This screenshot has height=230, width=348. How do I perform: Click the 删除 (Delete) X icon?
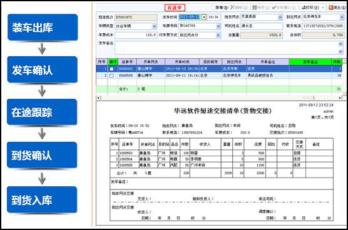(232, 7)
